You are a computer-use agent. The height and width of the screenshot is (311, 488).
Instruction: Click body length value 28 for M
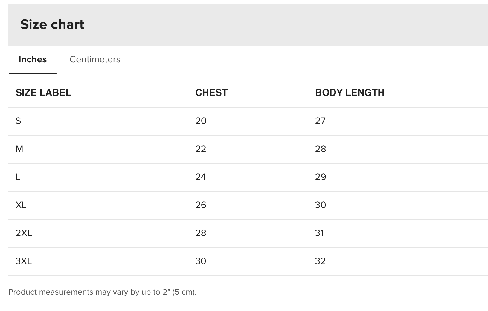point(321,149)
